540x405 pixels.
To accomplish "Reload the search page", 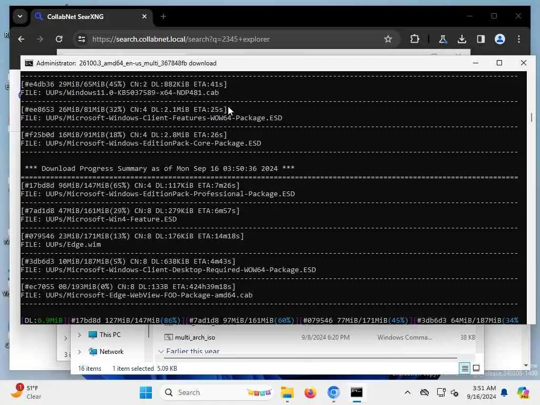I will point(59,39).
